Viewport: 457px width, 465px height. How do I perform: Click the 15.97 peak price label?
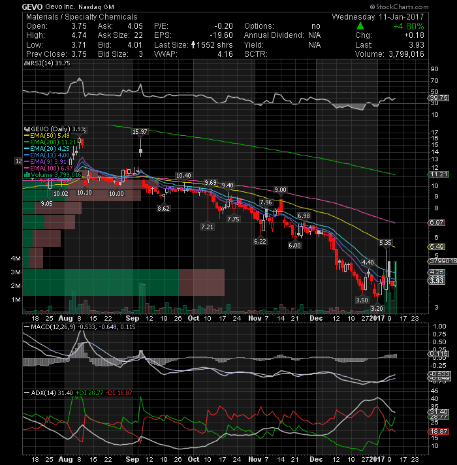coord(140,132)
